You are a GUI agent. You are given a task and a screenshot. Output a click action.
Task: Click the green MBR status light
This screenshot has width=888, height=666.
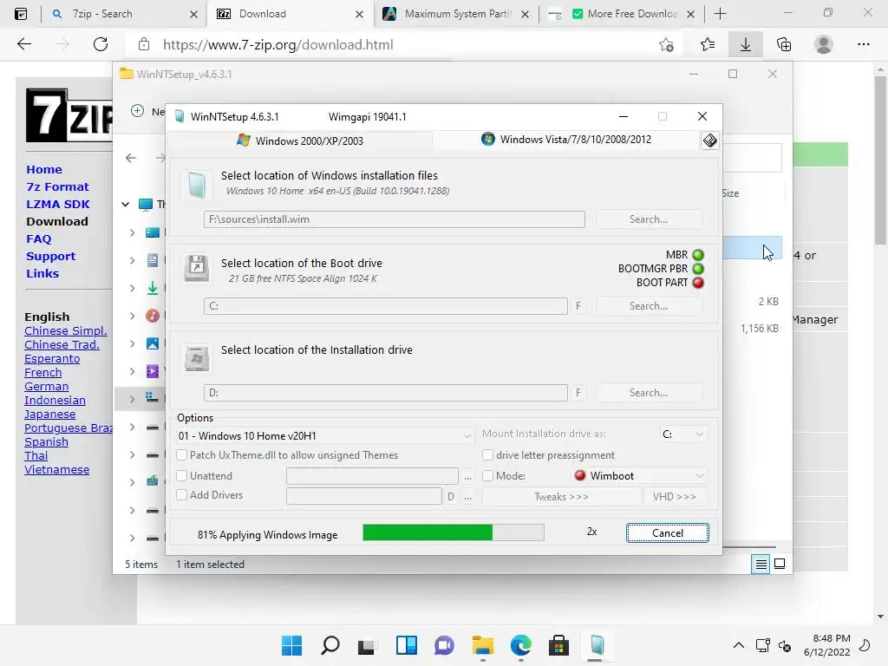tap(698, 255)
